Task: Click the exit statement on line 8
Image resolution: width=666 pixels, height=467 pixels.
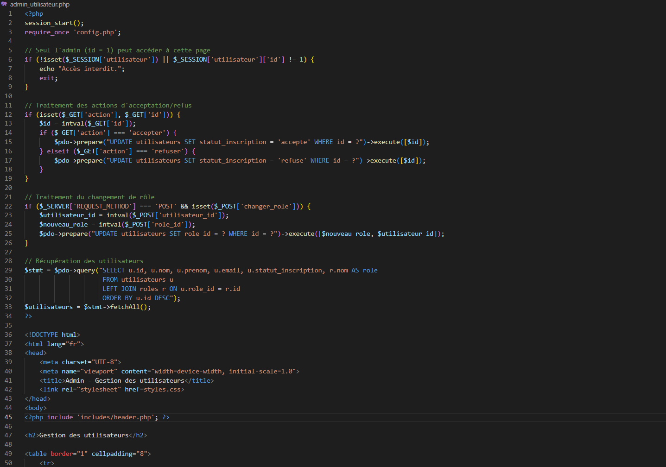Action: point(49,78)
